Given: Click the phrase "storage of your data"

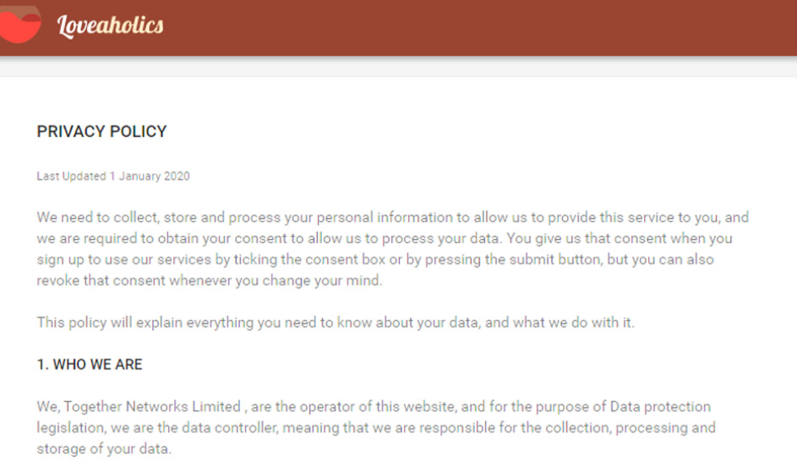Looking at the screenshot, I should [x=104, y=449].
